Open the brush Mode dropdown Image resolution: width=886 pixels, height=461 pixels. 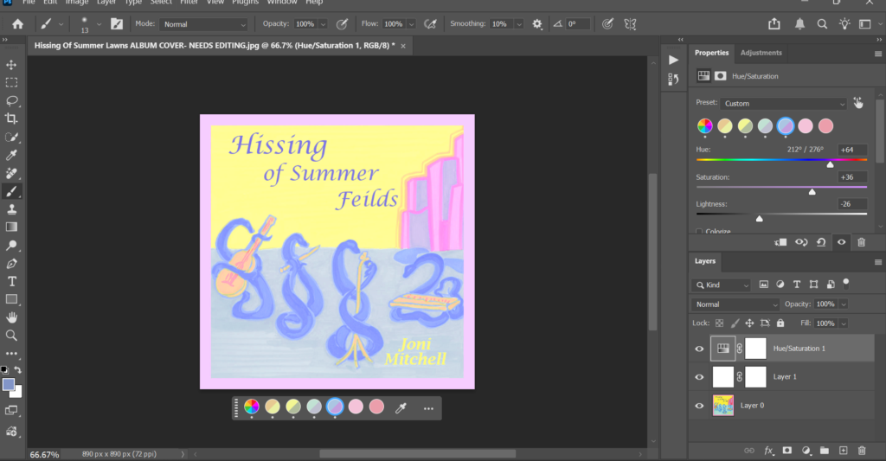click(x=204, y=24)
